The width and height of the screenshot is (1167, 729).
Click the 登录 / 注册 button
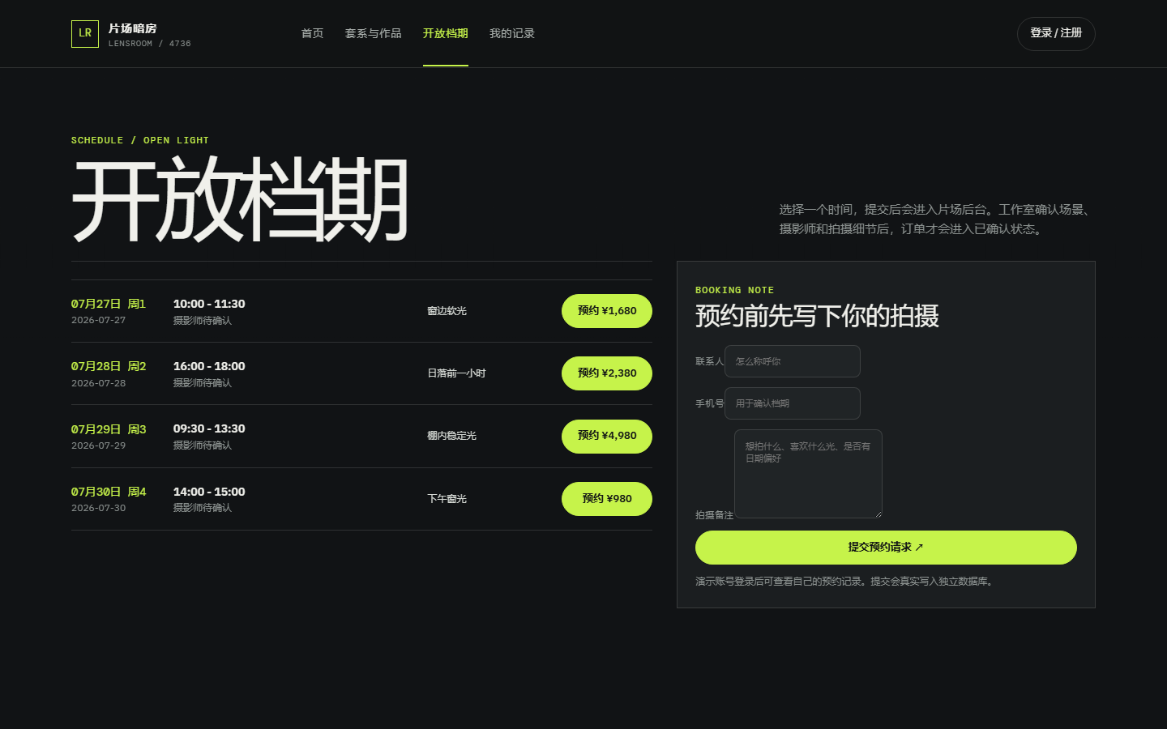click(1056, 33)
